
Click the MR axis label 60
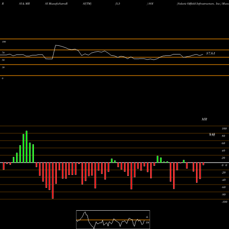[224, 143]
